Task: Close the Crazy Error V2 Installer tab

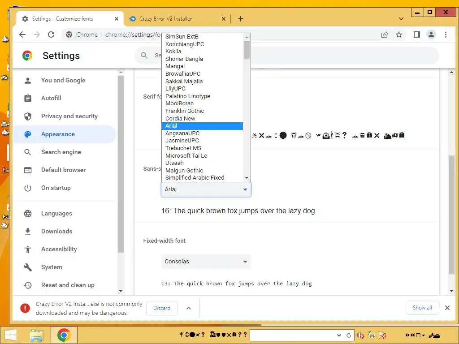Action: pos(224,19)
